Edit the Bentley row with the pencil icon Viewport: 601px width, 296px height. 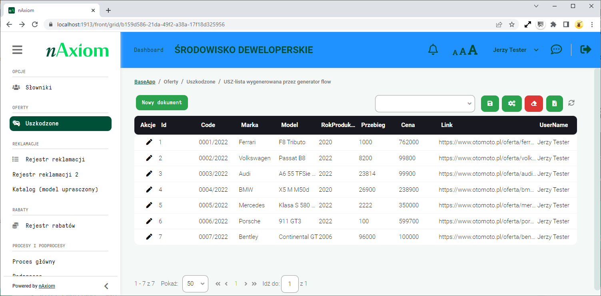point(149,236)
